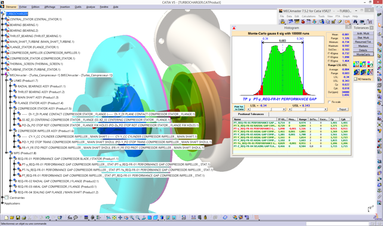Select PT-Z_REQ-FR-04 SEALING GAP table row

[x=291, y=146]
